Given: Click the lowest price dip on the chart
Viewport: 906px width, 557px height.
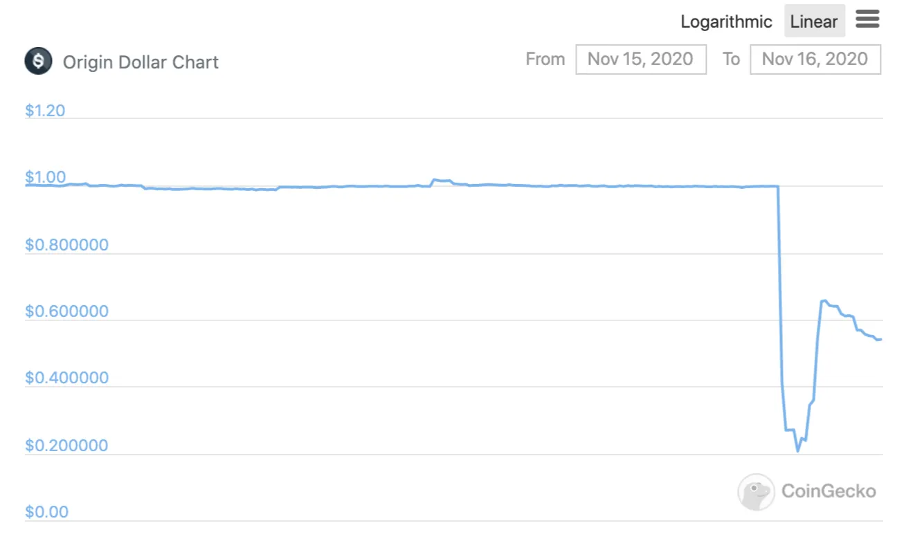Looking at the screenshot, I should tap(797, 451).
